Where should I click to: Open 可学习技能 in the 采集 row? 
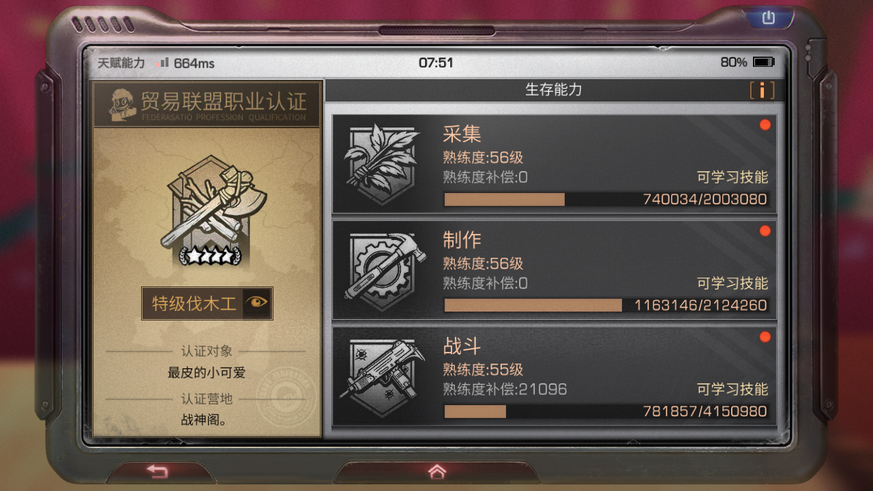(x=733, y=177)
